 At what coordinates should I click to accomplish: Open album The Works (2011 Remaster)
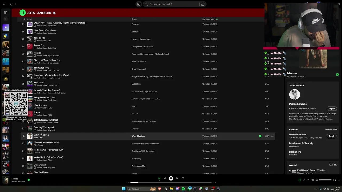143,151
